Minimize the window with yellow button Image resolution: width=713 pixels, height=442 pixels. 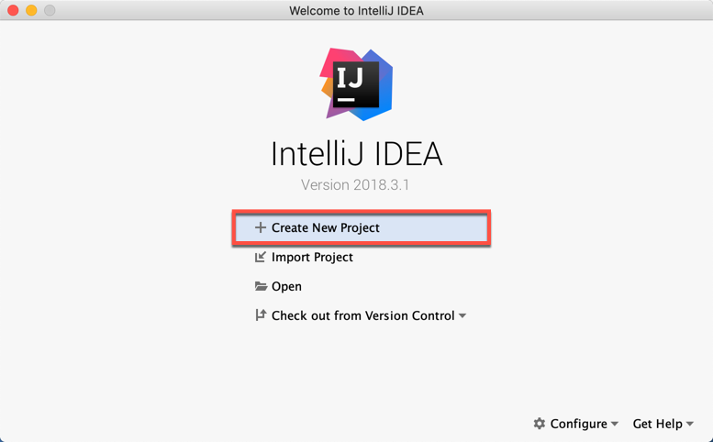(31, 10)
